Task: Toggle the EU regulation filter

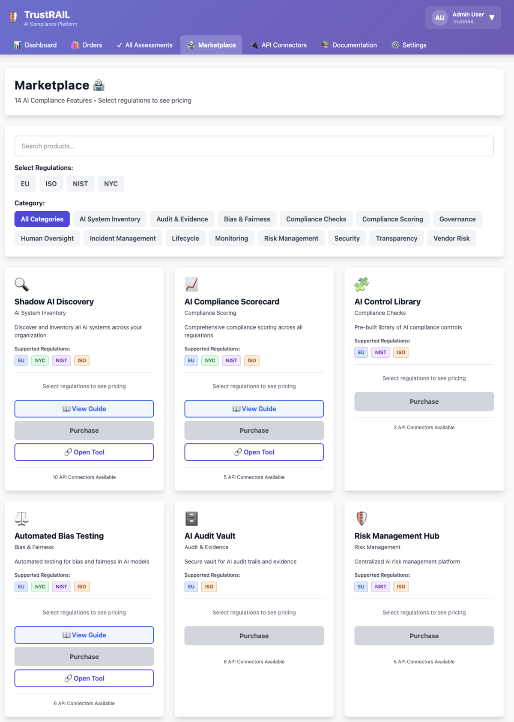Action: [25, 184]
